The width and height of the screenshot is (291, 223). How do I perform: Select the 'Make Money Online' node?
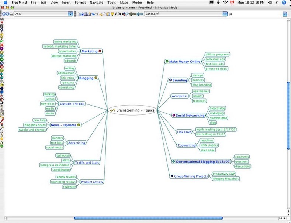[184, 62]
